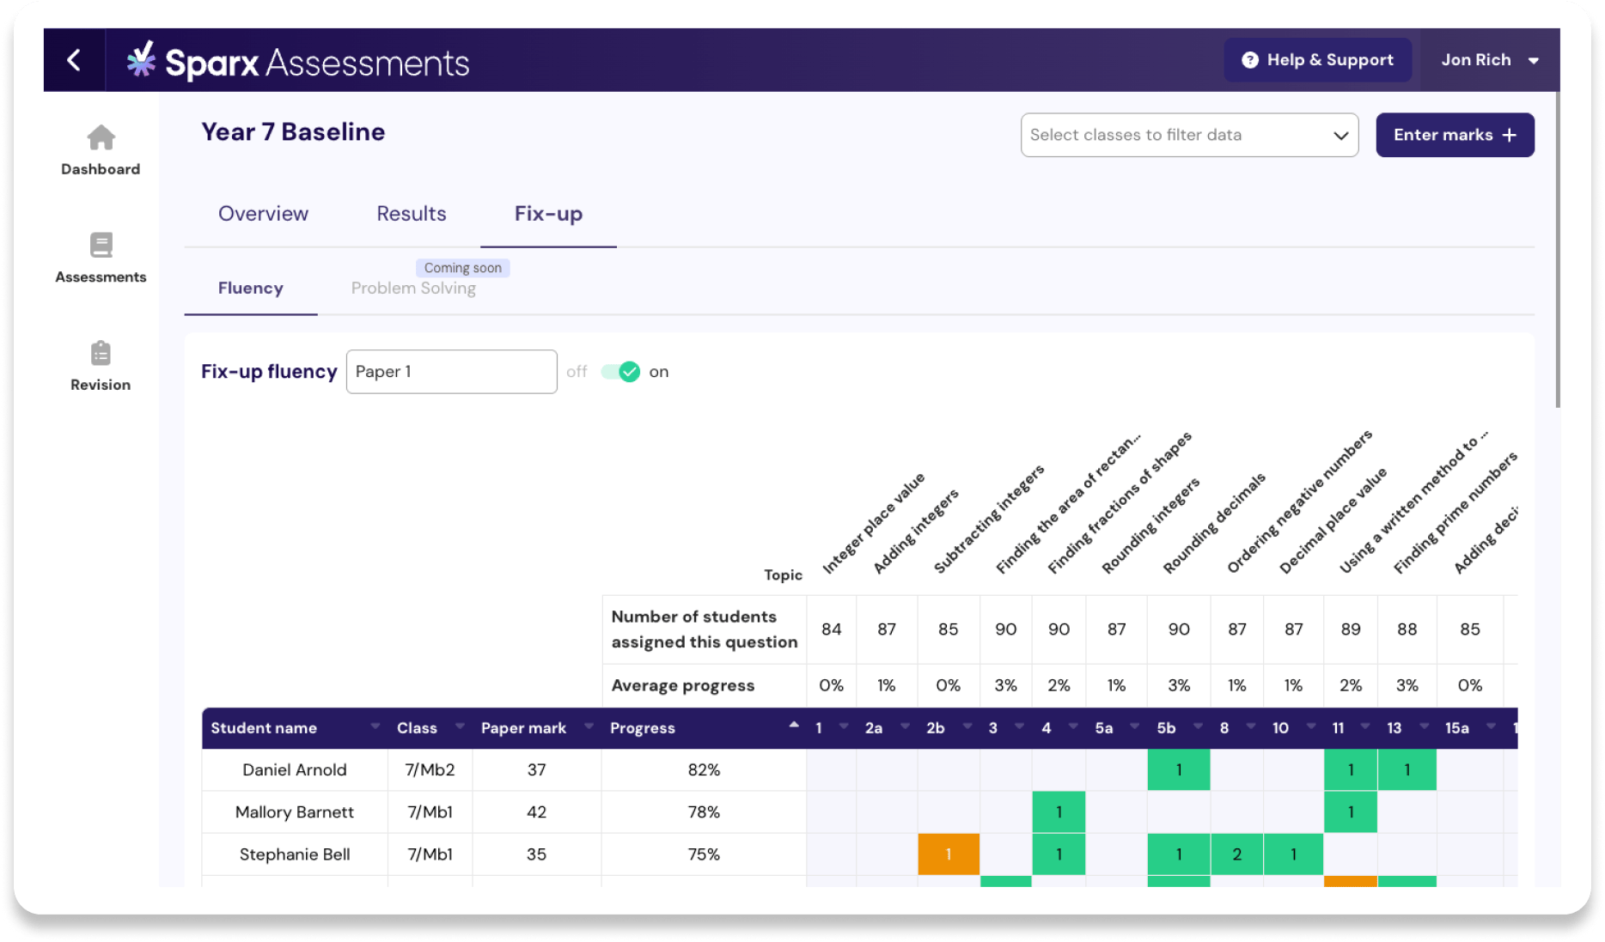This screenshot has height=942, width=1605.
Task: Click the Help & Support question icon
Action: (1250, 60)
